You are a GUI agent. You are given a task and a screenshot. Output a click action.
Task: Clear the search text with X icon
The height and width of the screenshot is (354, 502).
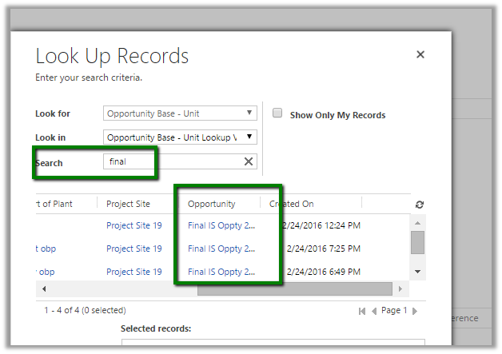point(249,161)
